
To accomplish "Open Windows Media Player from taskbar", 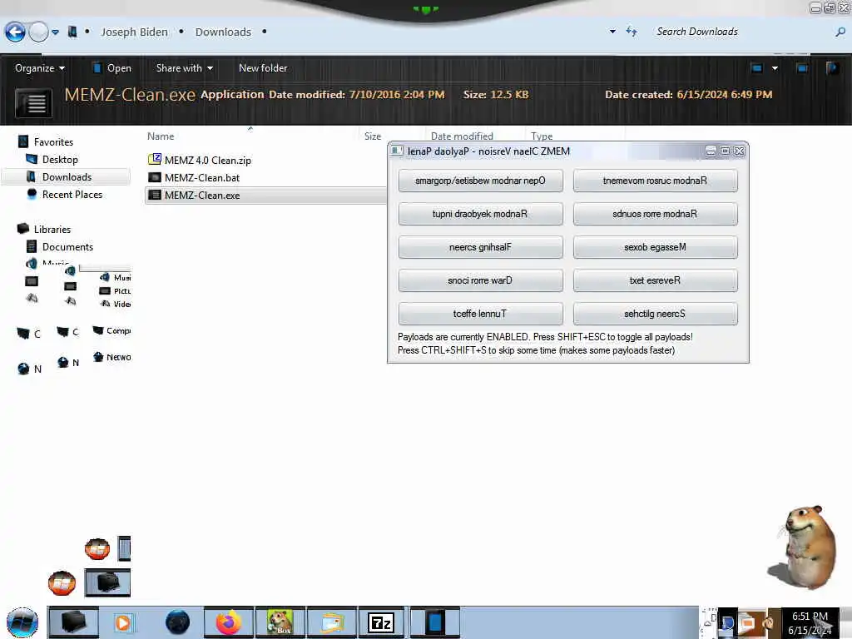I will pos(123,622).
